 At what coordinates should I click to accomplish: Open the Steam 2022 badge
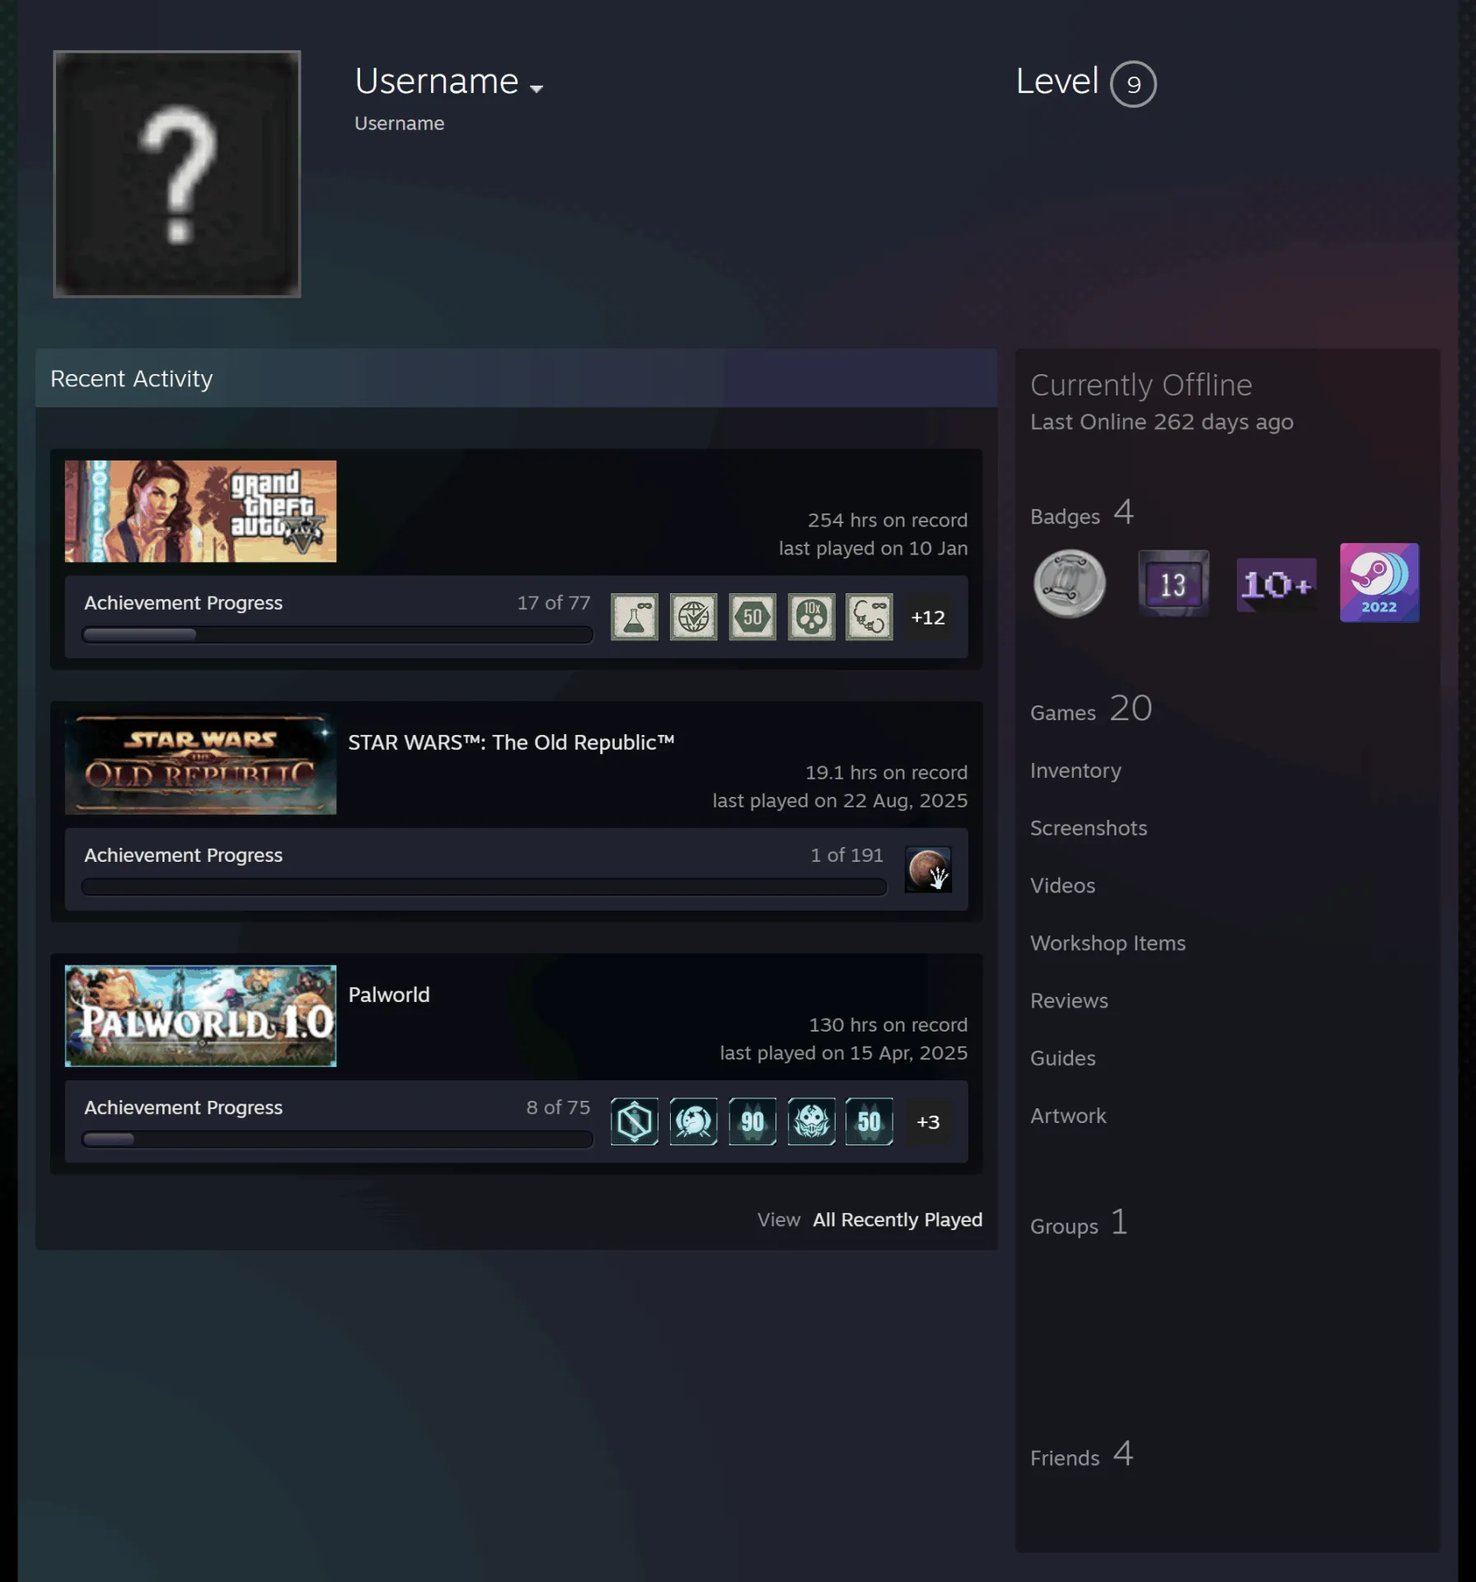tap(1380, 583)
